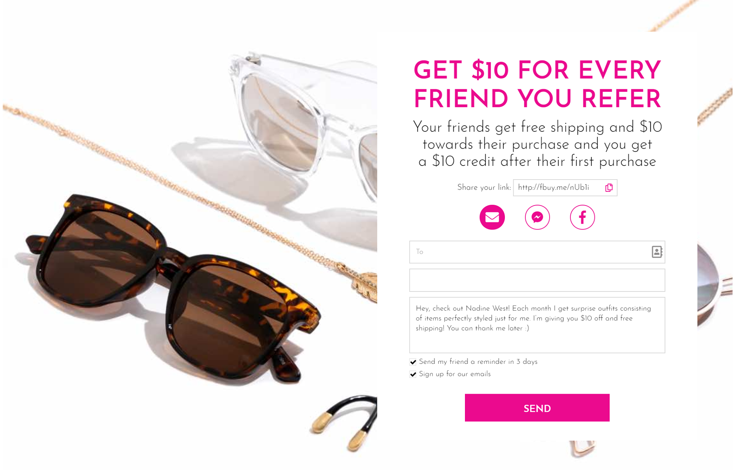Screen dimensions: 737x470
Task: Share via the Facebook icon
Action: pos(582,217)
